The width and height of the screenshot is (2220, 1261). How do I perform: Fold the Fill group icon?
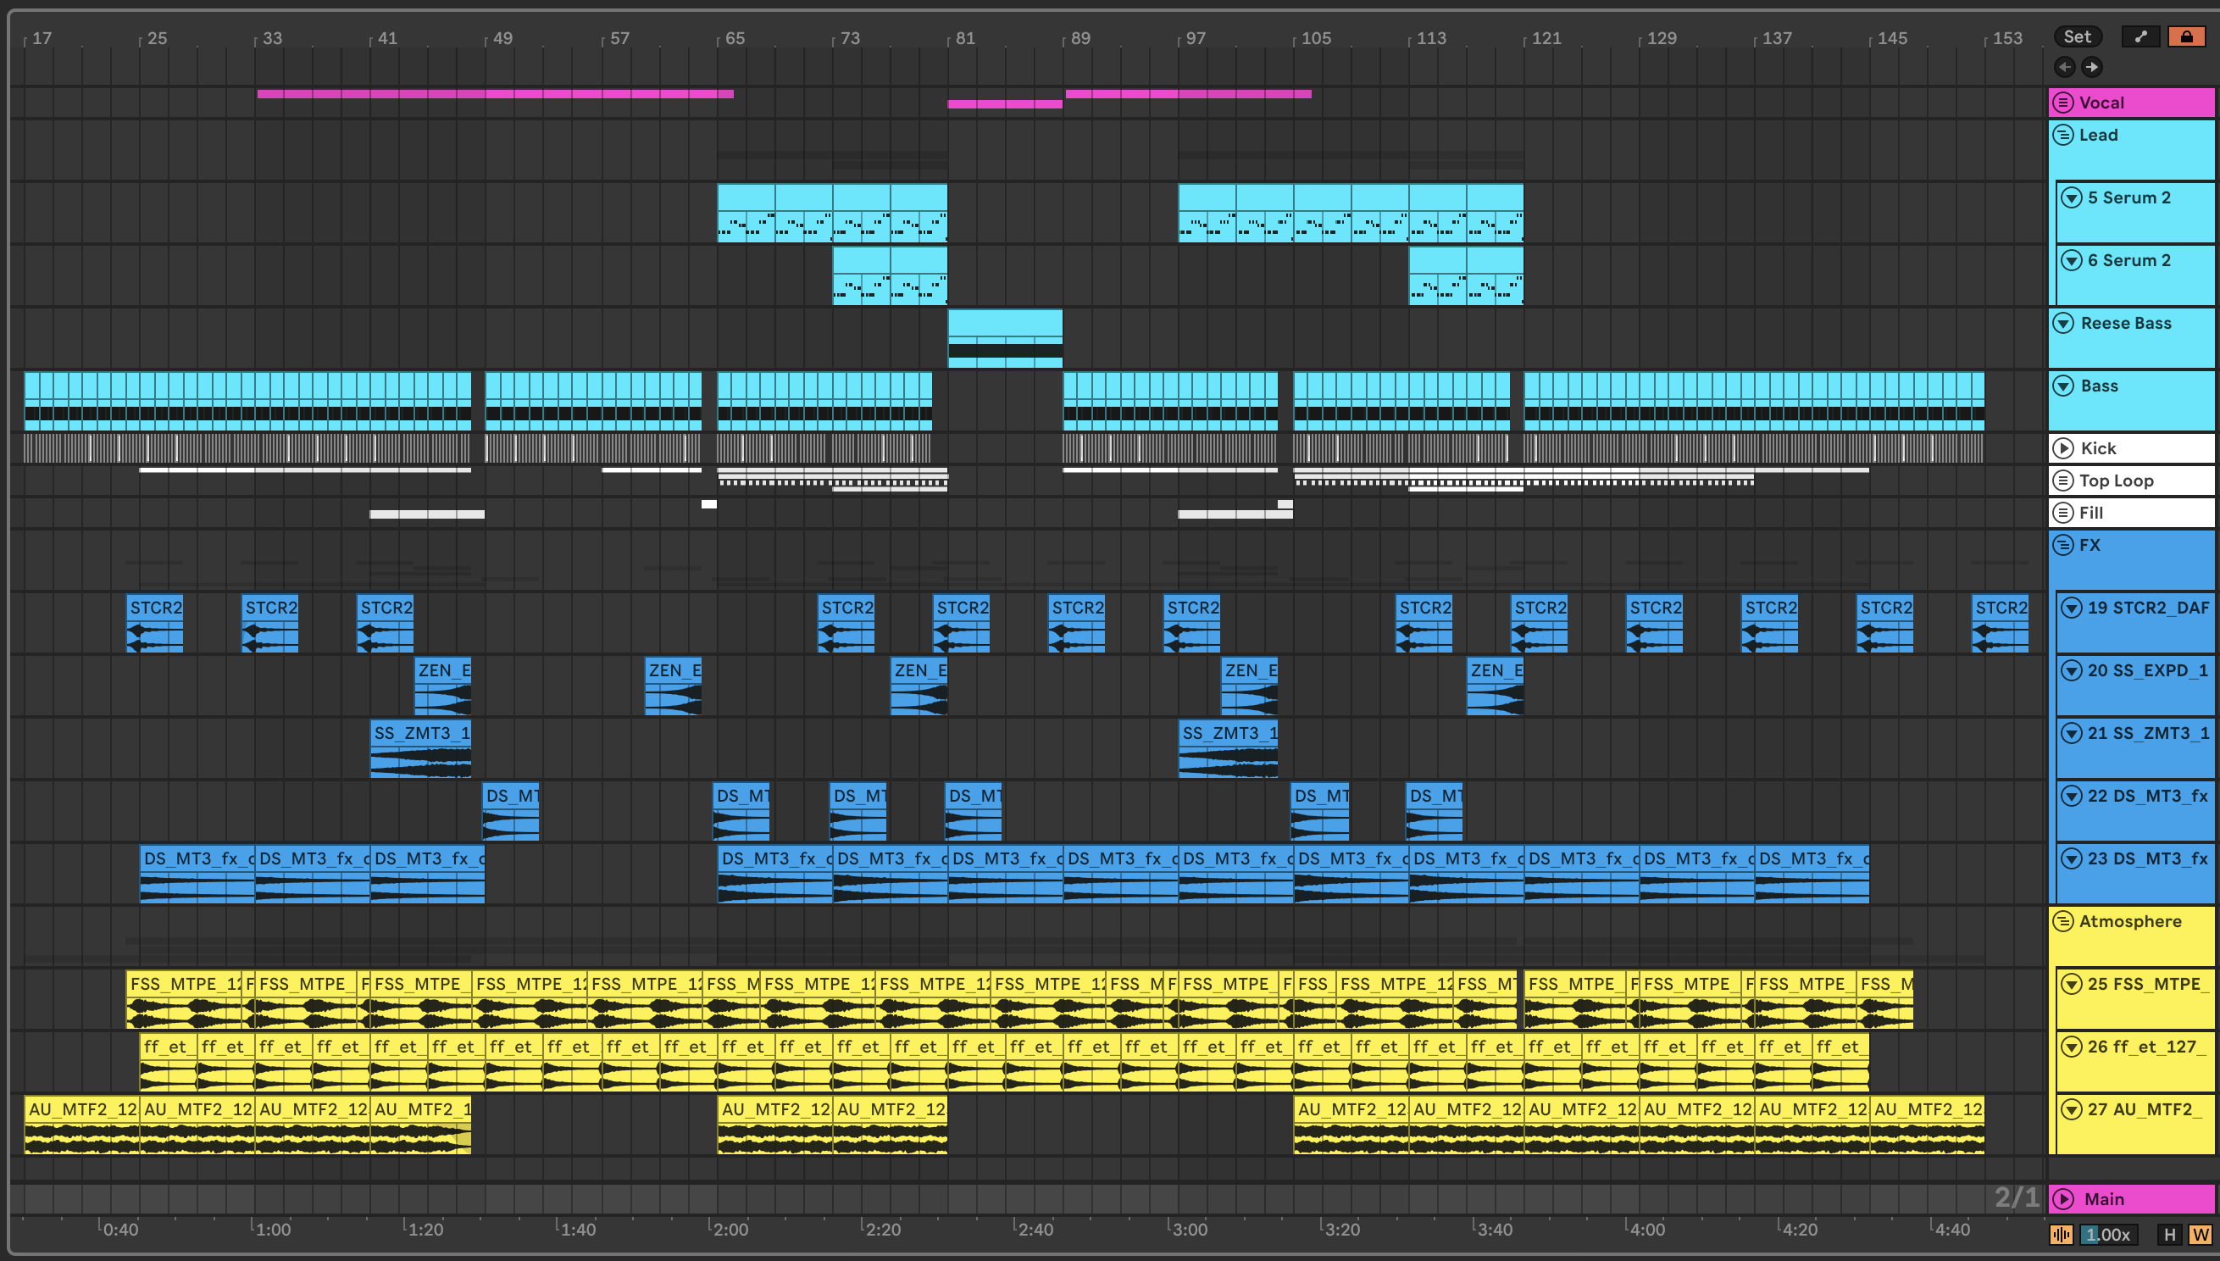2063,513
